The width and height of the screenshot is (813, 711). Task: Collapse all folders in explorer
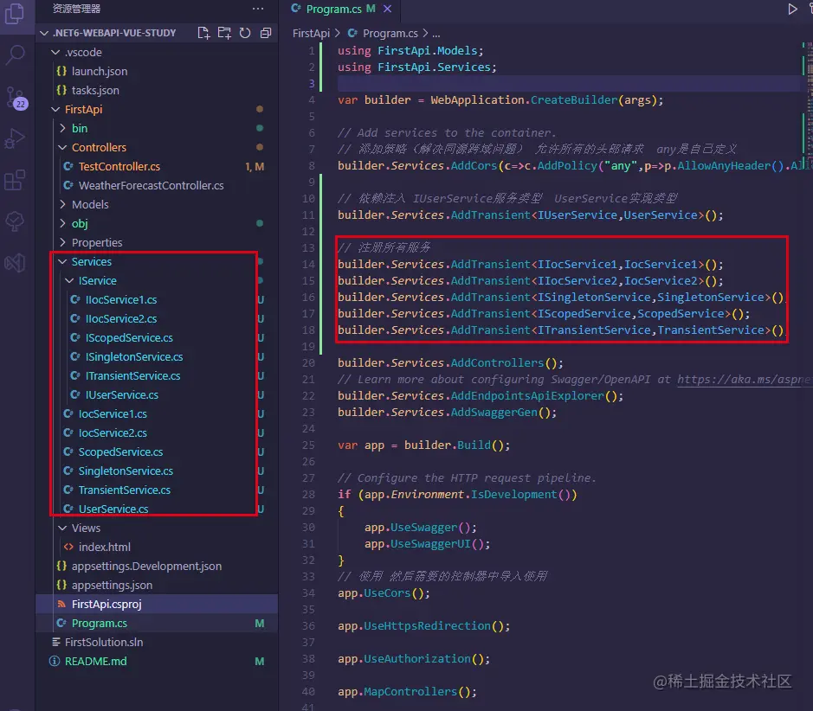[x=266, y=33]
